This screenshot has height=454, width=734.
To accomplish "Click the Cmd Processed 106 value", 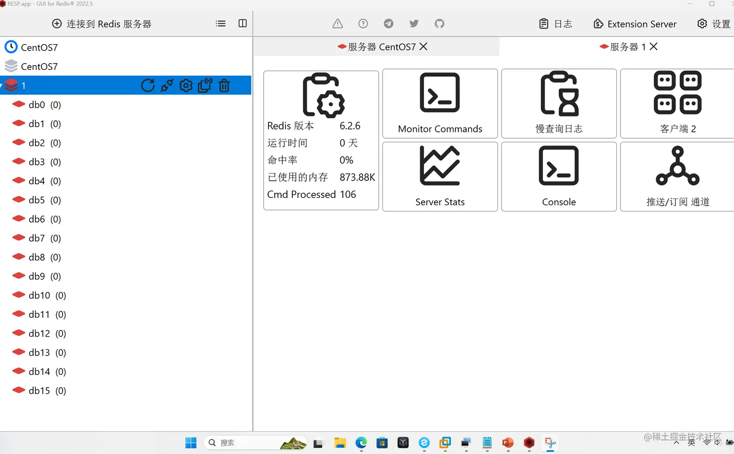I will point(348,195).
